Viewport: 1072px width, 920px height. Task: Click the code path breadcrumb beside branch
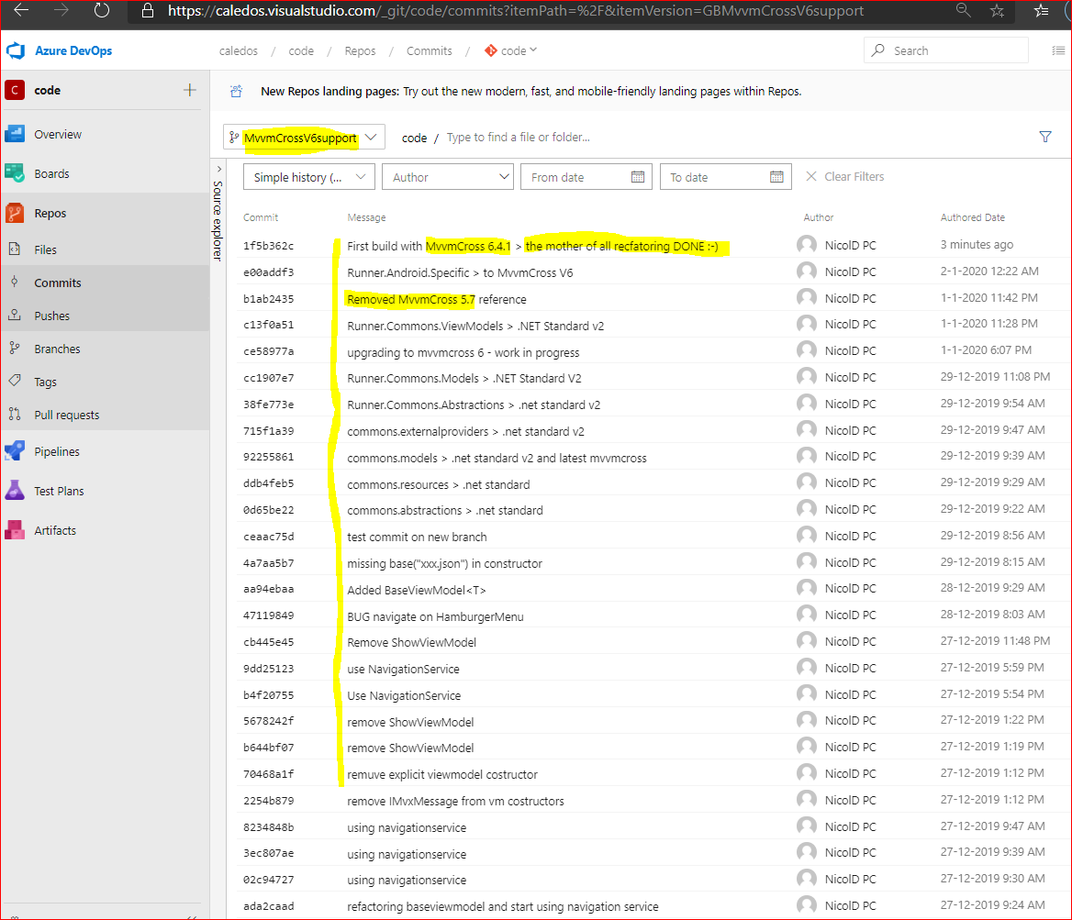[414, 138]
